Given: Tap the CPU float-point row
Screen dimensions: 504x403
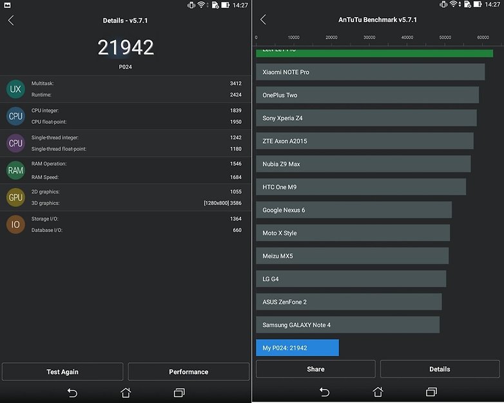Looking at the screenshot, I should point(126,122).
